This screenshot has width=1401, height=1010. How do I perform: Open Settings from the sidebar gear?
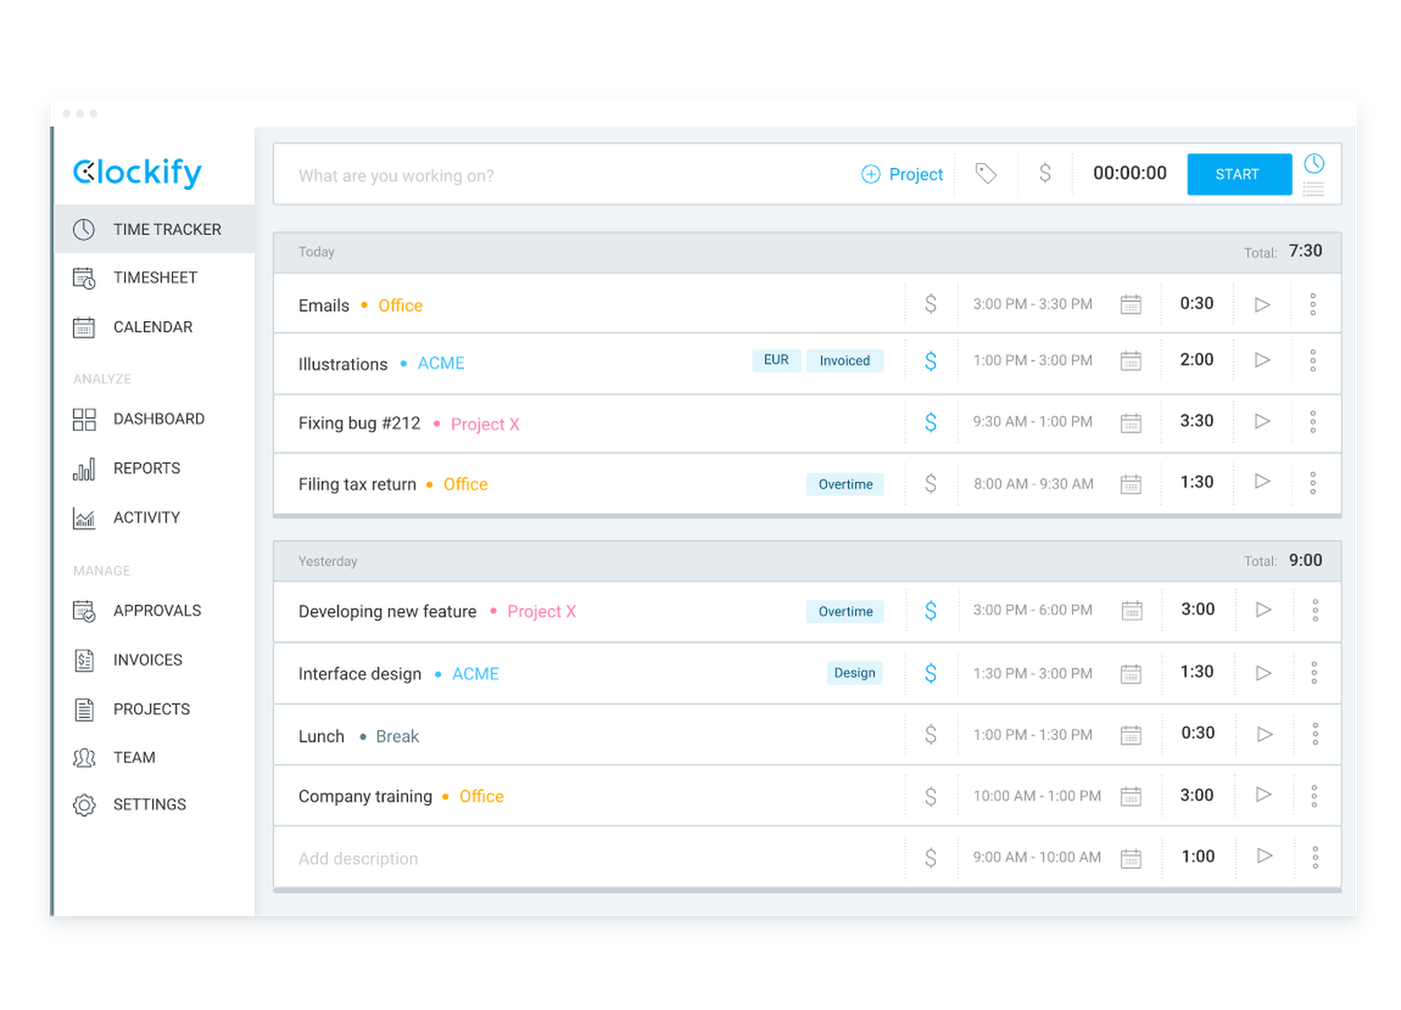click(84, 804)
